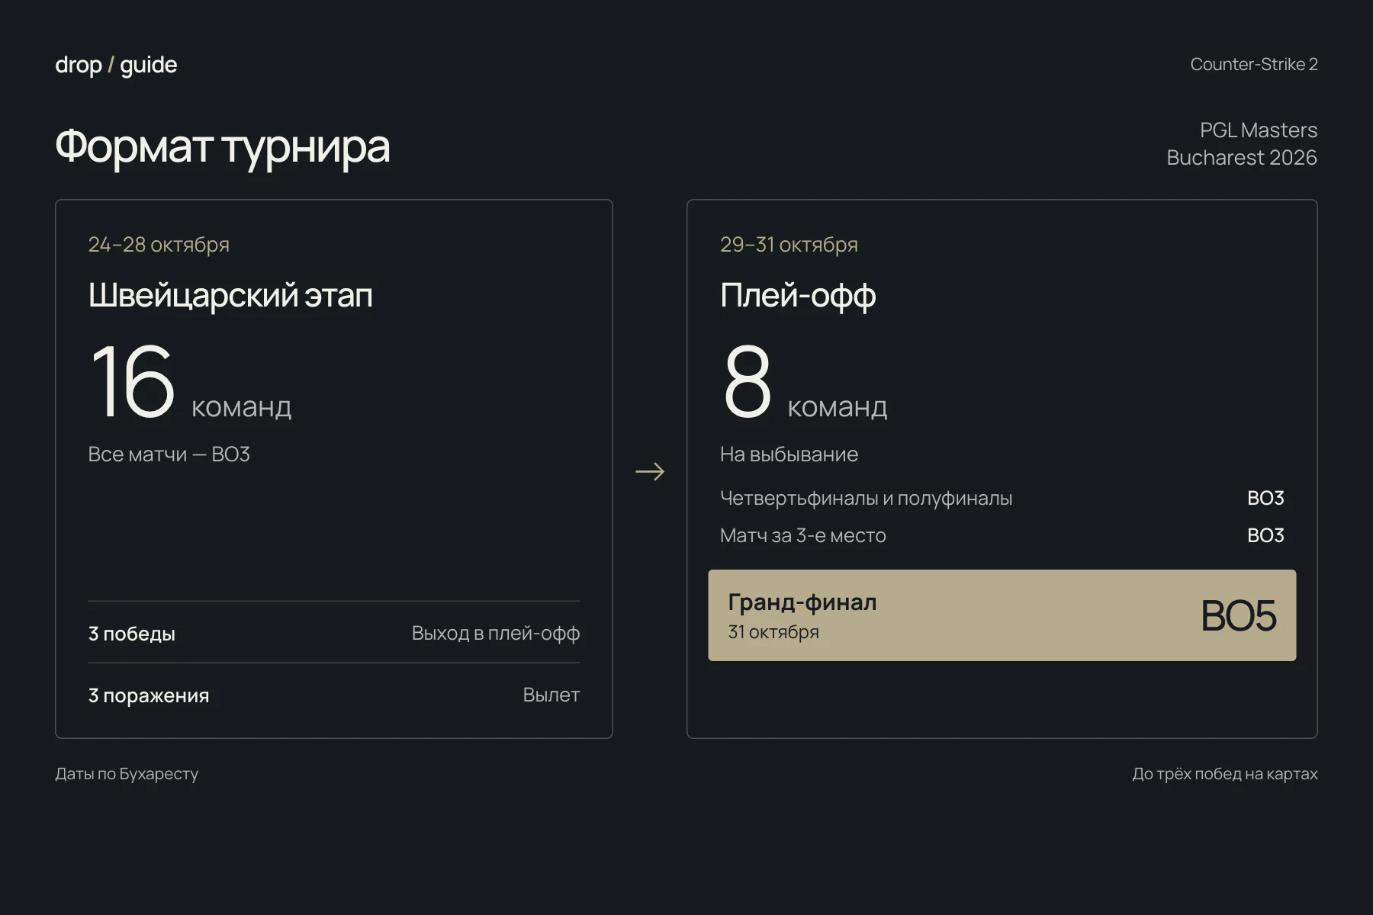
Task: Click the Counter-Strike 2 label
Action: click(1253, 64)
